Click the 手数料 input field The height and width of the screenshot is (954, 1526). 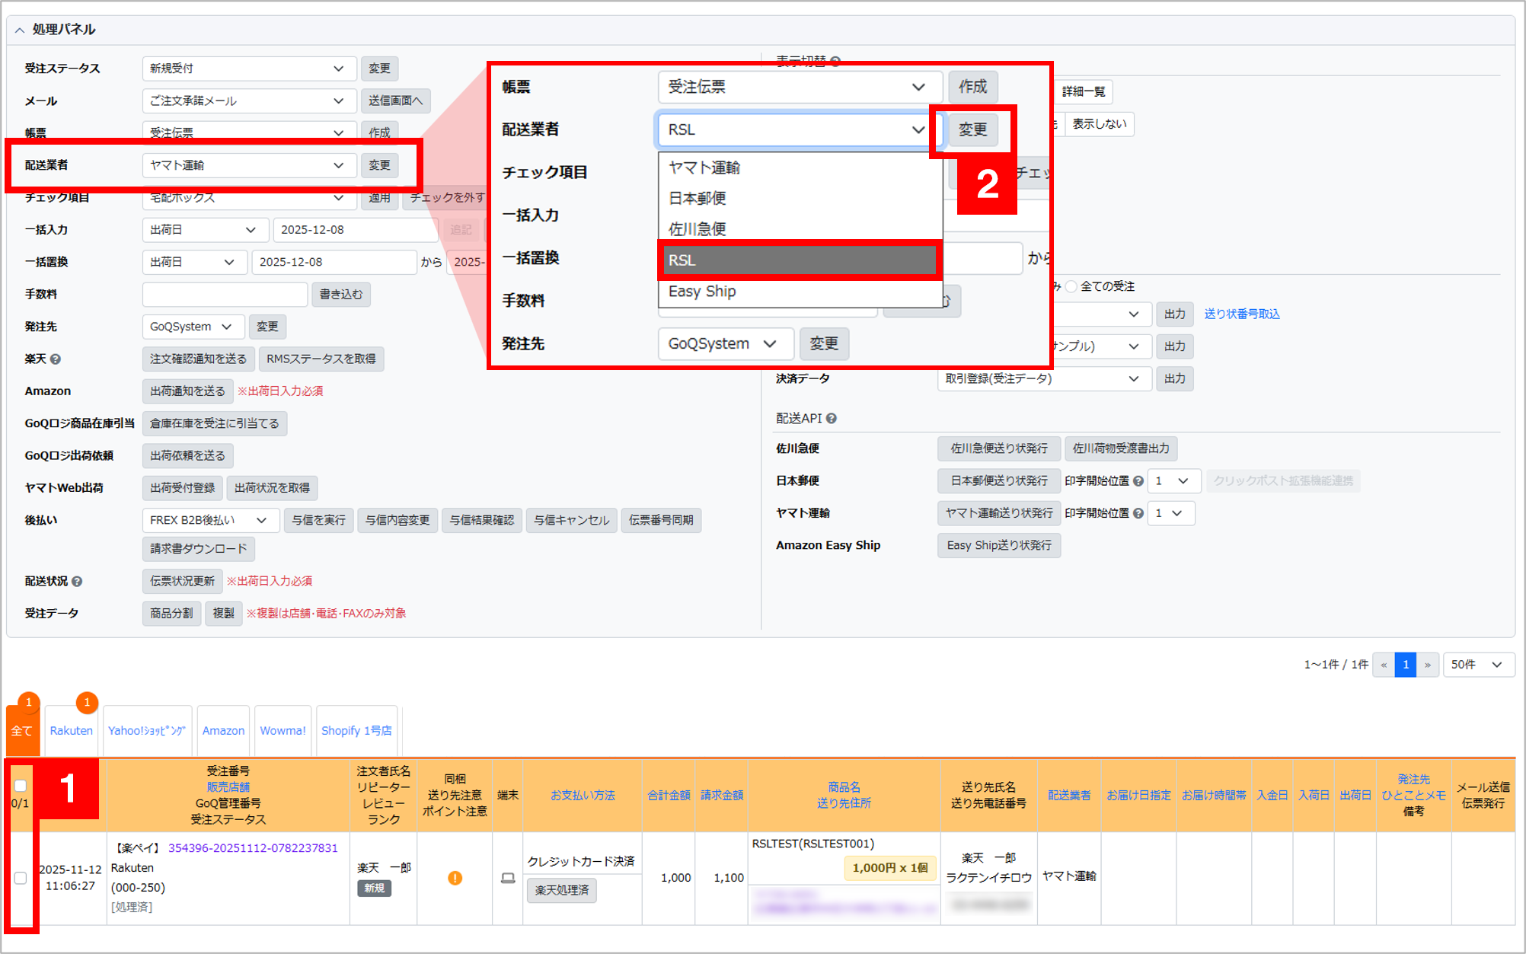tap(225, 295)
